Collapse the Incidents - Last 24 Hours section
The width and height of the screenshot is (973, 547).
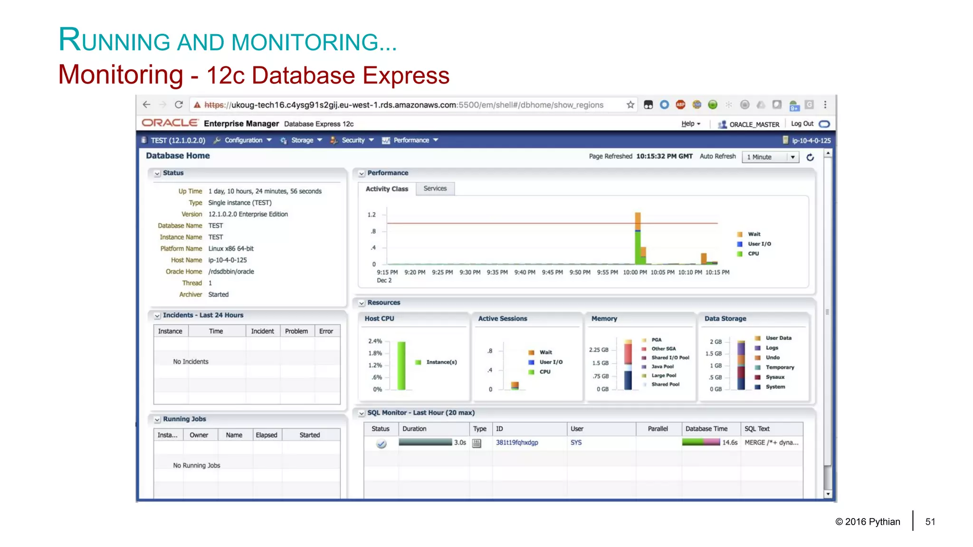[x=157, y=316]
